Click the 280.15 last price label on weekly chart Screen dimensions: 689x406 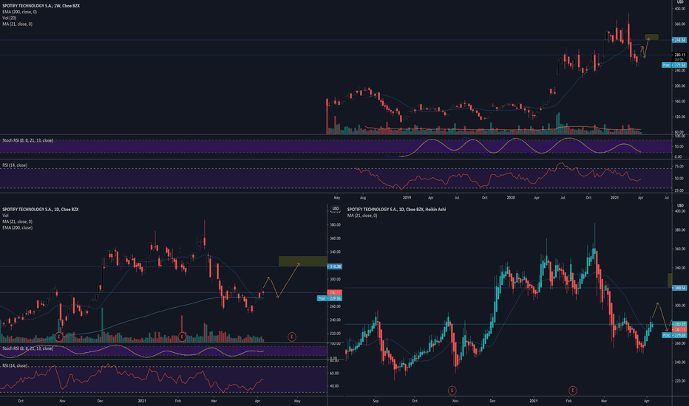(x=680, y=55)
